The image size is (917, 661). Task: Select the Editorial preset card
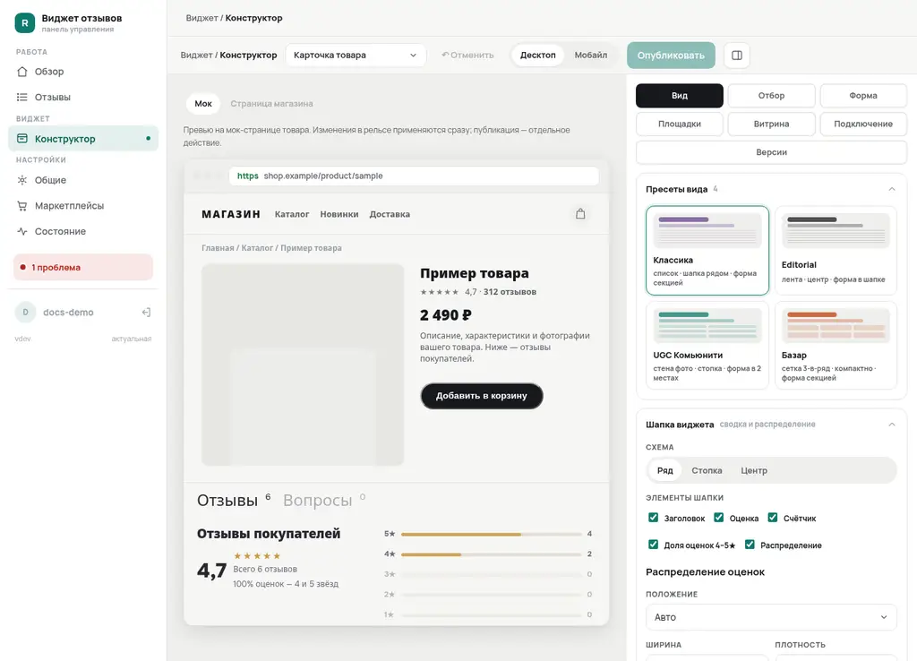(x=836, y=251)
